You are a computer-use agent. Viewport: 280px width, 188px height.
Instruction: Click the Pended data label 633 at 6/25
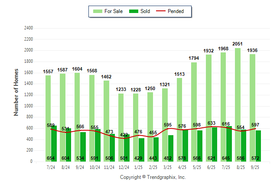tap(212, 123)
